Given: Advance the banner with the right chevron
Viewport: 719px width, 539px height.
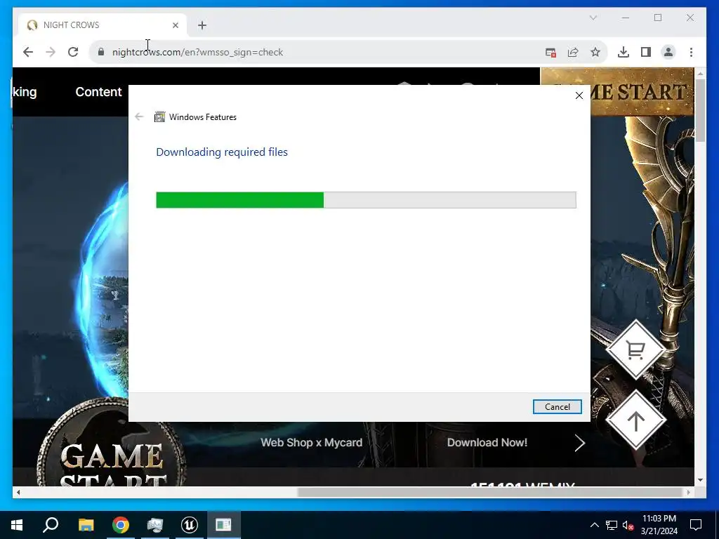Looking at the screenshot, I should click(579, 443).
